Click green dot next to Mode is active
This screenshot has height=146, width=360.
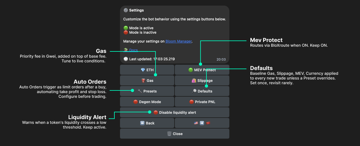126,28
